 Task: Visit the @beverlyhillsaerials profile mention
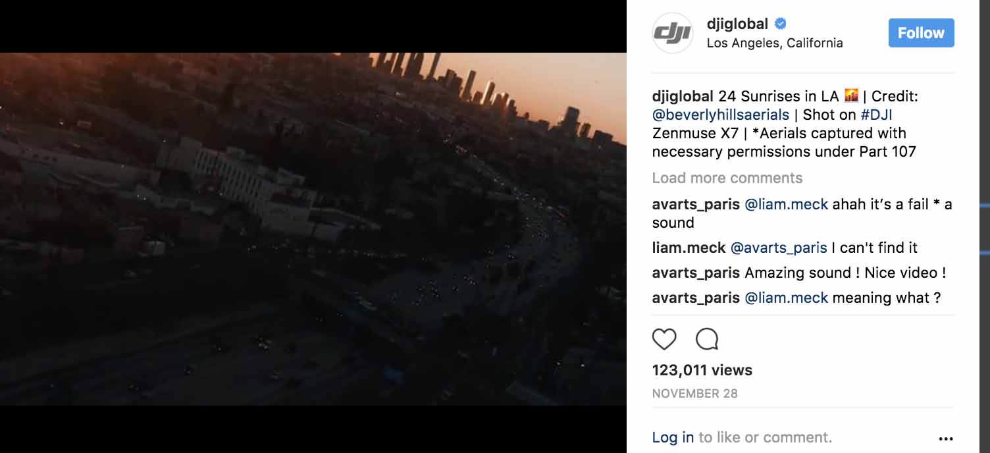coord(720,115)
